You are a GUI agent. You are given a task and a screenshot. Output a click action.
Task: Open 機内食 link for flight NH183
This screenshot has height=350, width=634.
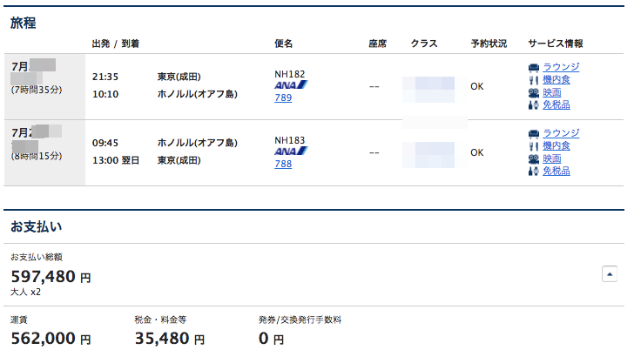556,146
